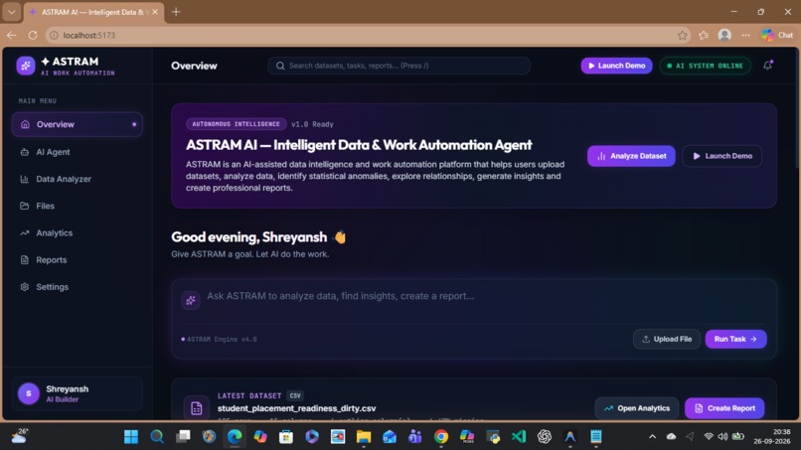Click the AI System Online status badge
The height and width of the screenshot is (450, 801).
[705, 66]
